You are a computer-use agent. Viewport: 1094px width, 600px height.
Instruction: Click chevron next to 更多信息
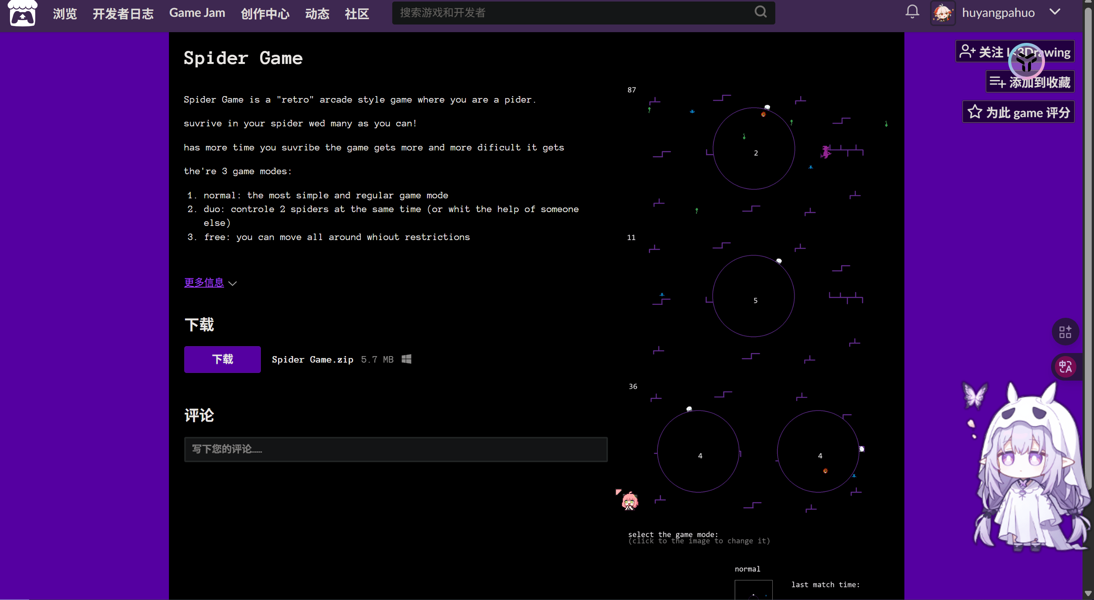(232, 283)
